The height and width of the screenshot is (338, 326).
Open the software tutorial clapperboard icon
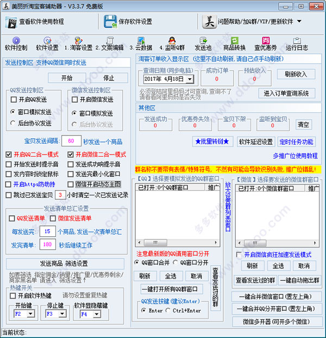tap(11, 22)
